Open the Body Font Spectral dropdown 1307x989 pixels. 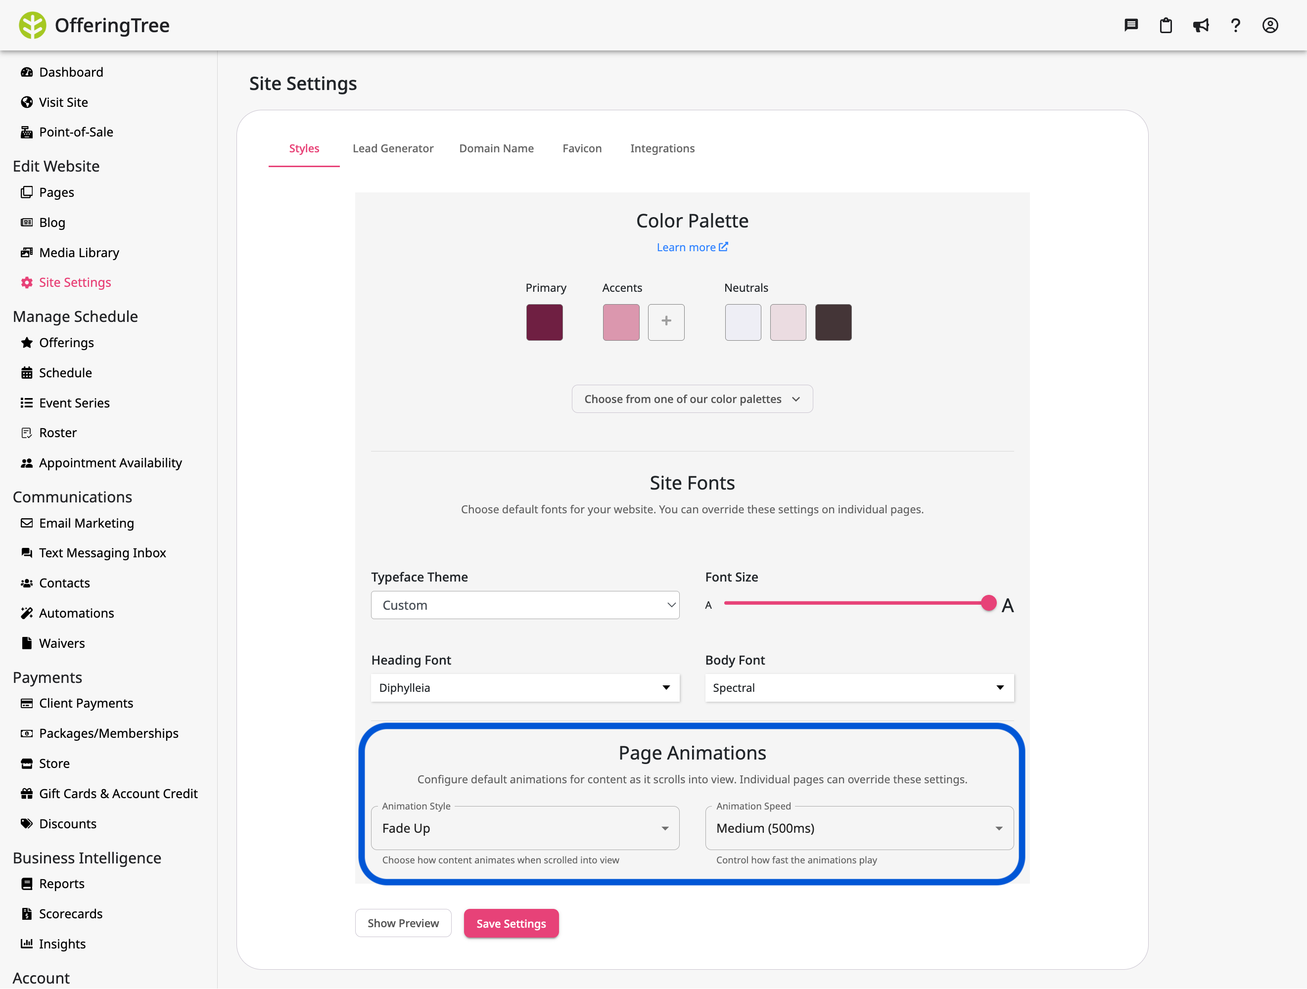(x=859, y=688)
